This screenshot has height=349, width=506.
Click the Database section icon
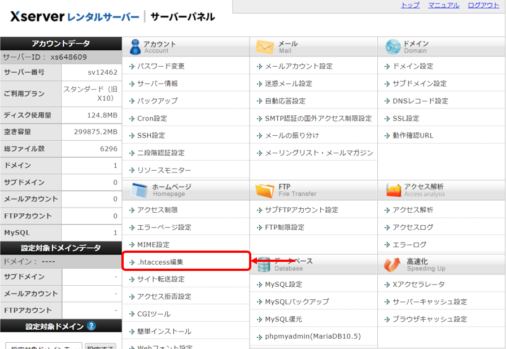point(264,264)
